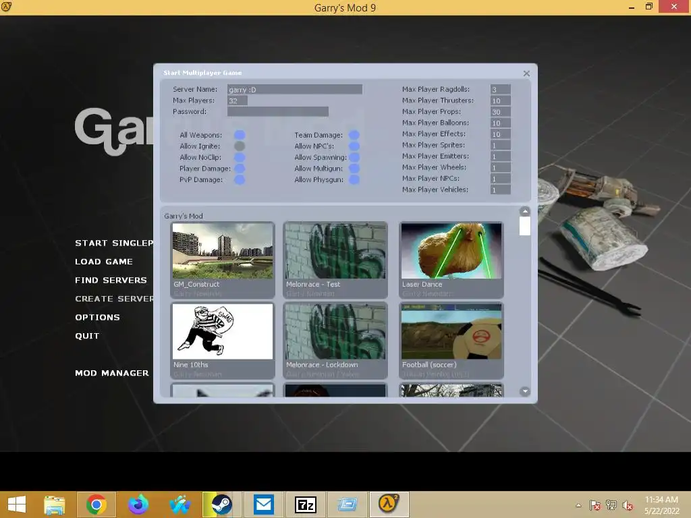Toggle the All Weapons option
Viewport: 691px width, 518px height.
point(240,135)
